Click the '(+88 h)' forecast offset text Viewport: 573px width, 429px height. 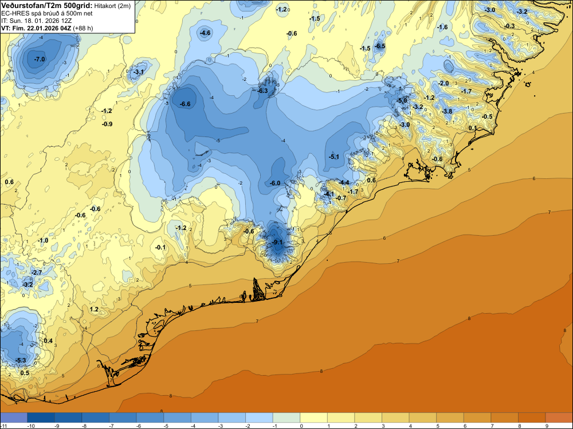click(x=83, y=28)
